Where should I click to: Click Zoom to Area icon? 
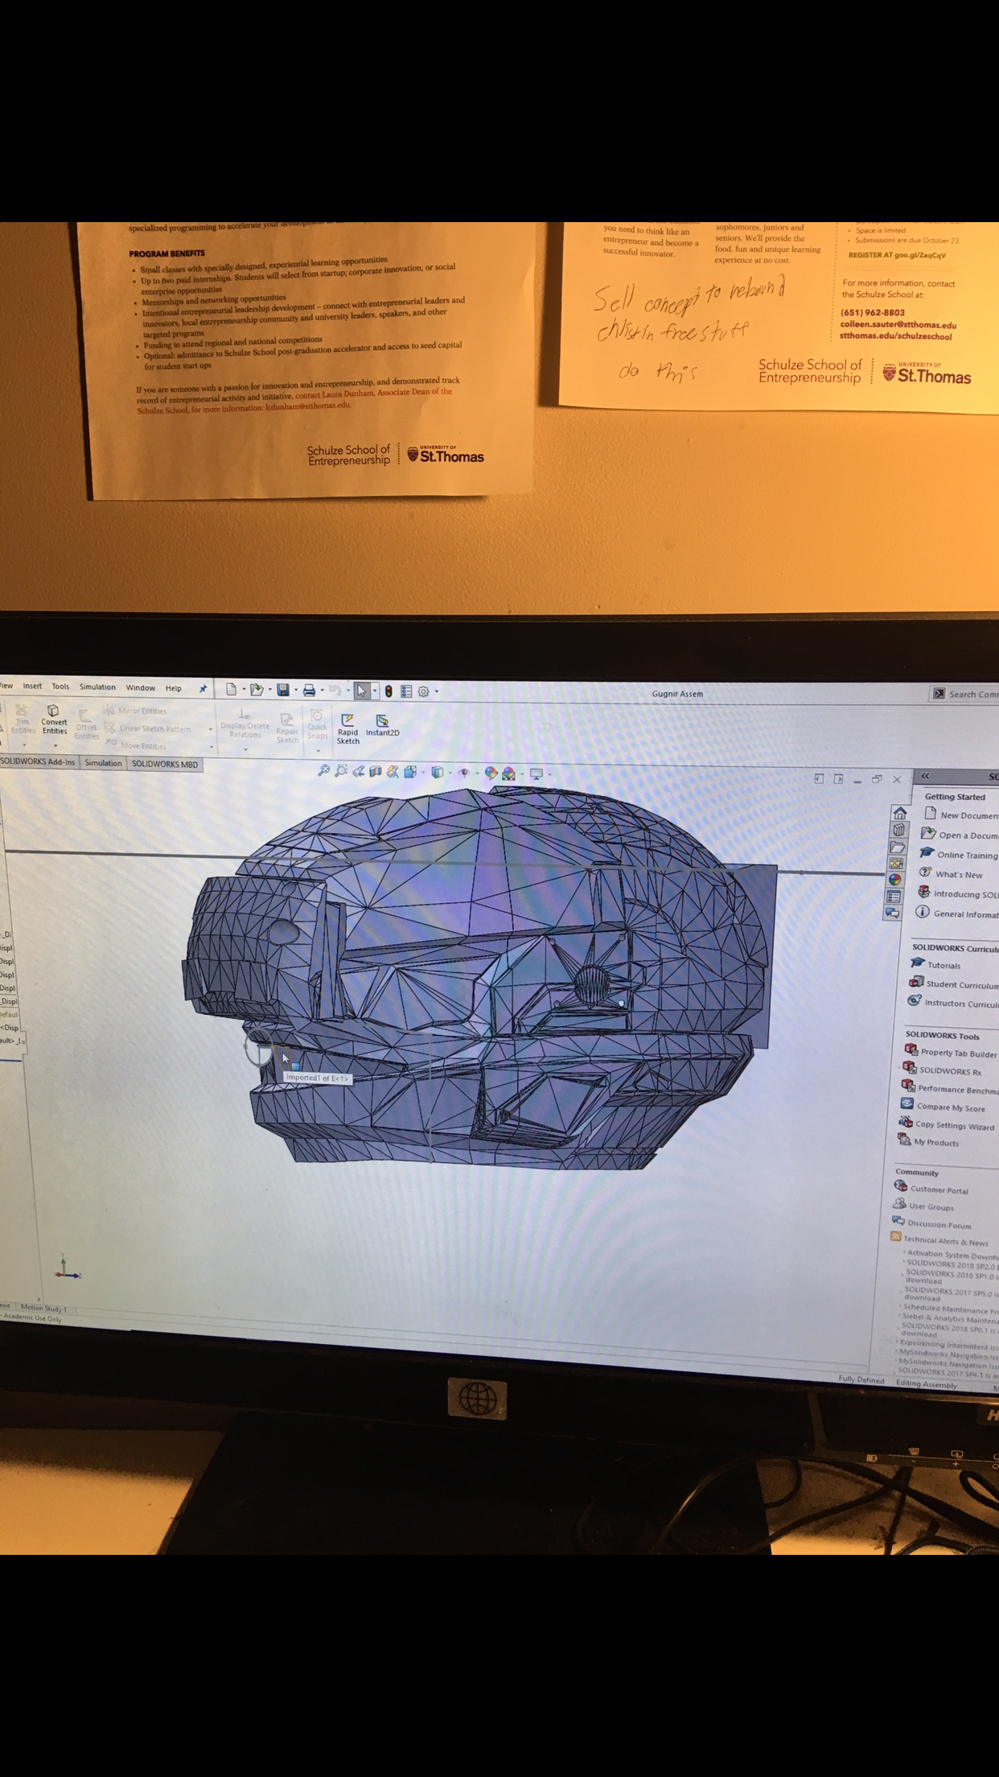[x=341, y=771]
